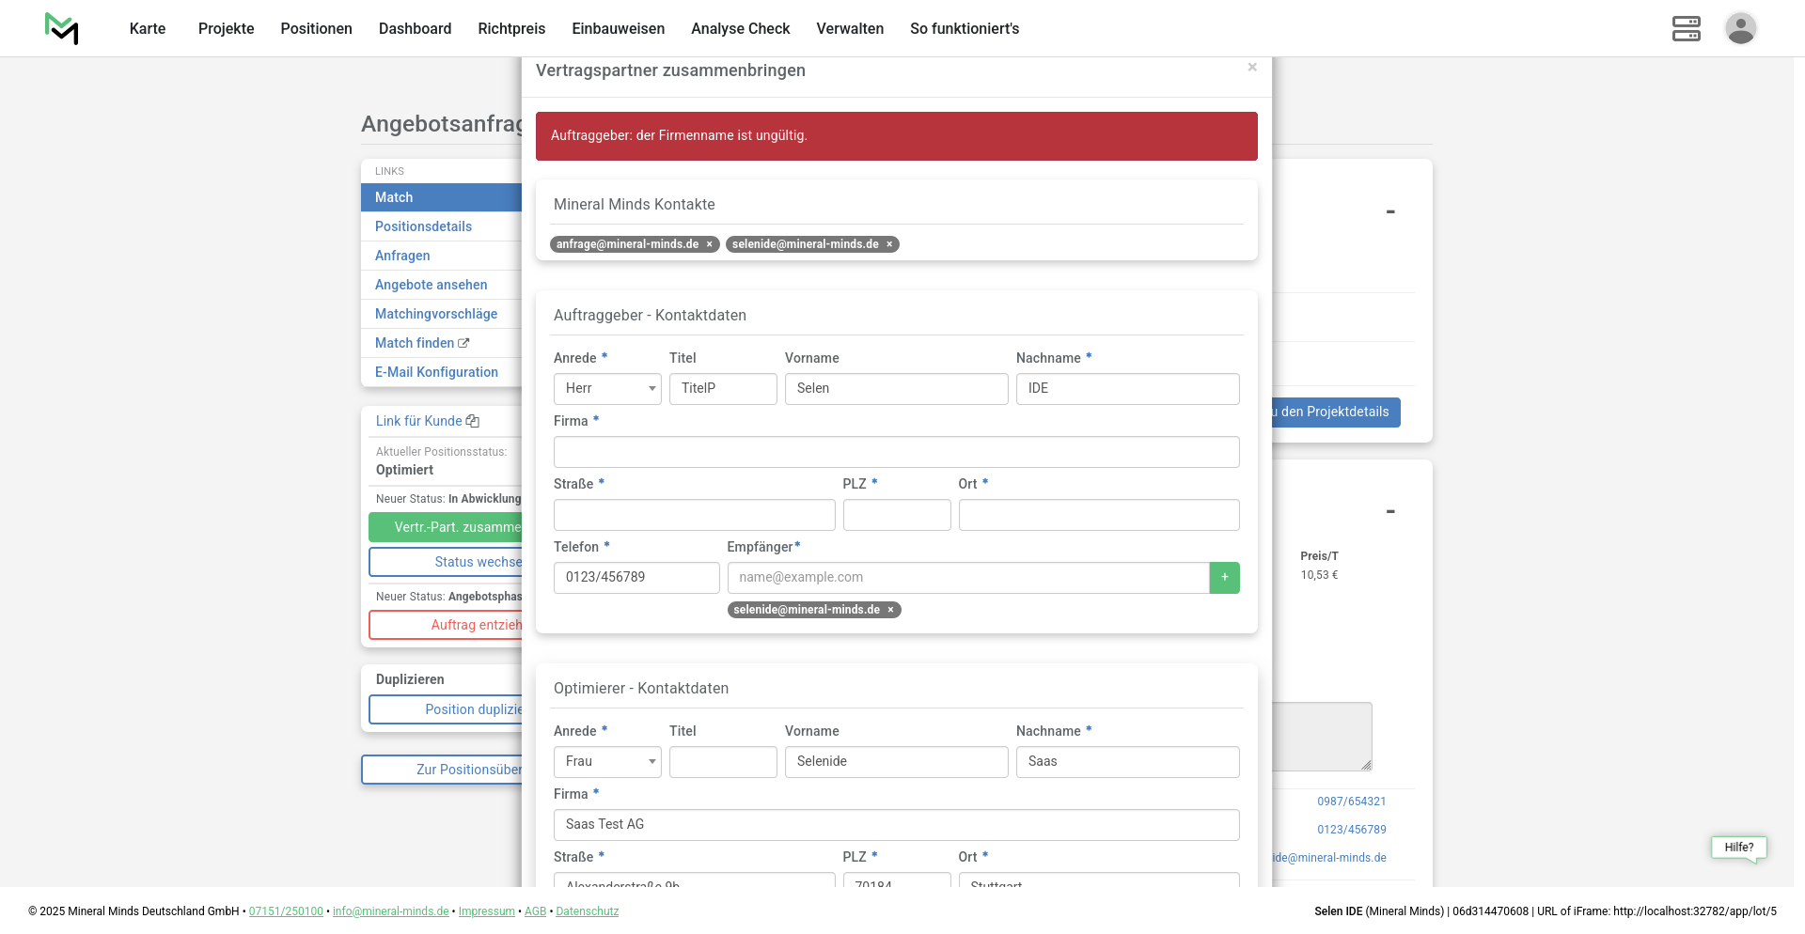The width and height of the screenshot is (1805, 934).
Task: Click the Hilfe? help bubble
Action: [x=1738, y=848]
